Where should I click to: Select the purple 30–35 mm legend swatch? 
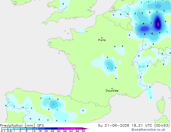[61, 128]
